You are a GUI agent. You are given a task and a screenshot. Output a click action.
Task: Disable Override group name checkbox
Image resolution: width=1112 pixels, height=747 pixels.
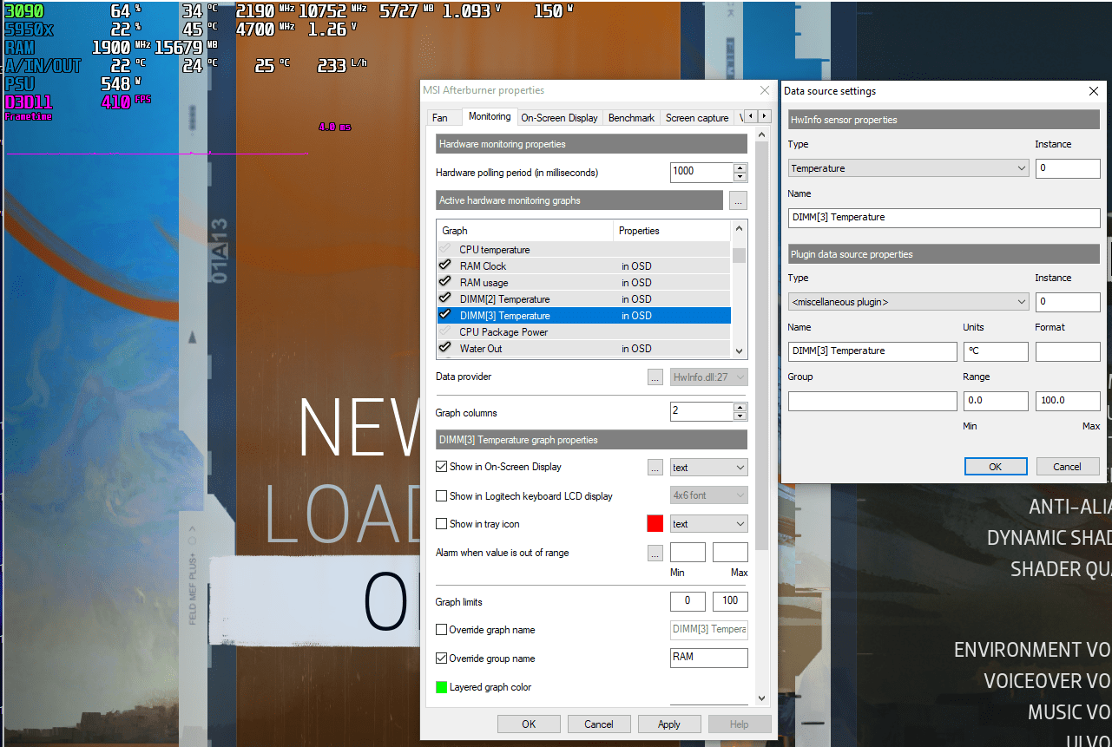tap(442, 659)
